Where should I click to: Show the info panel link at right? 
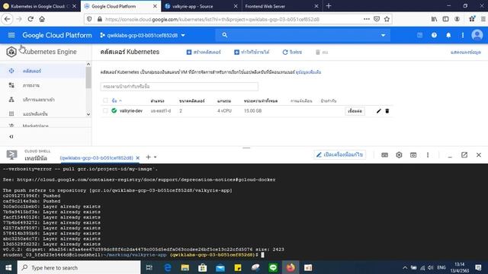[x=466, y=52]
